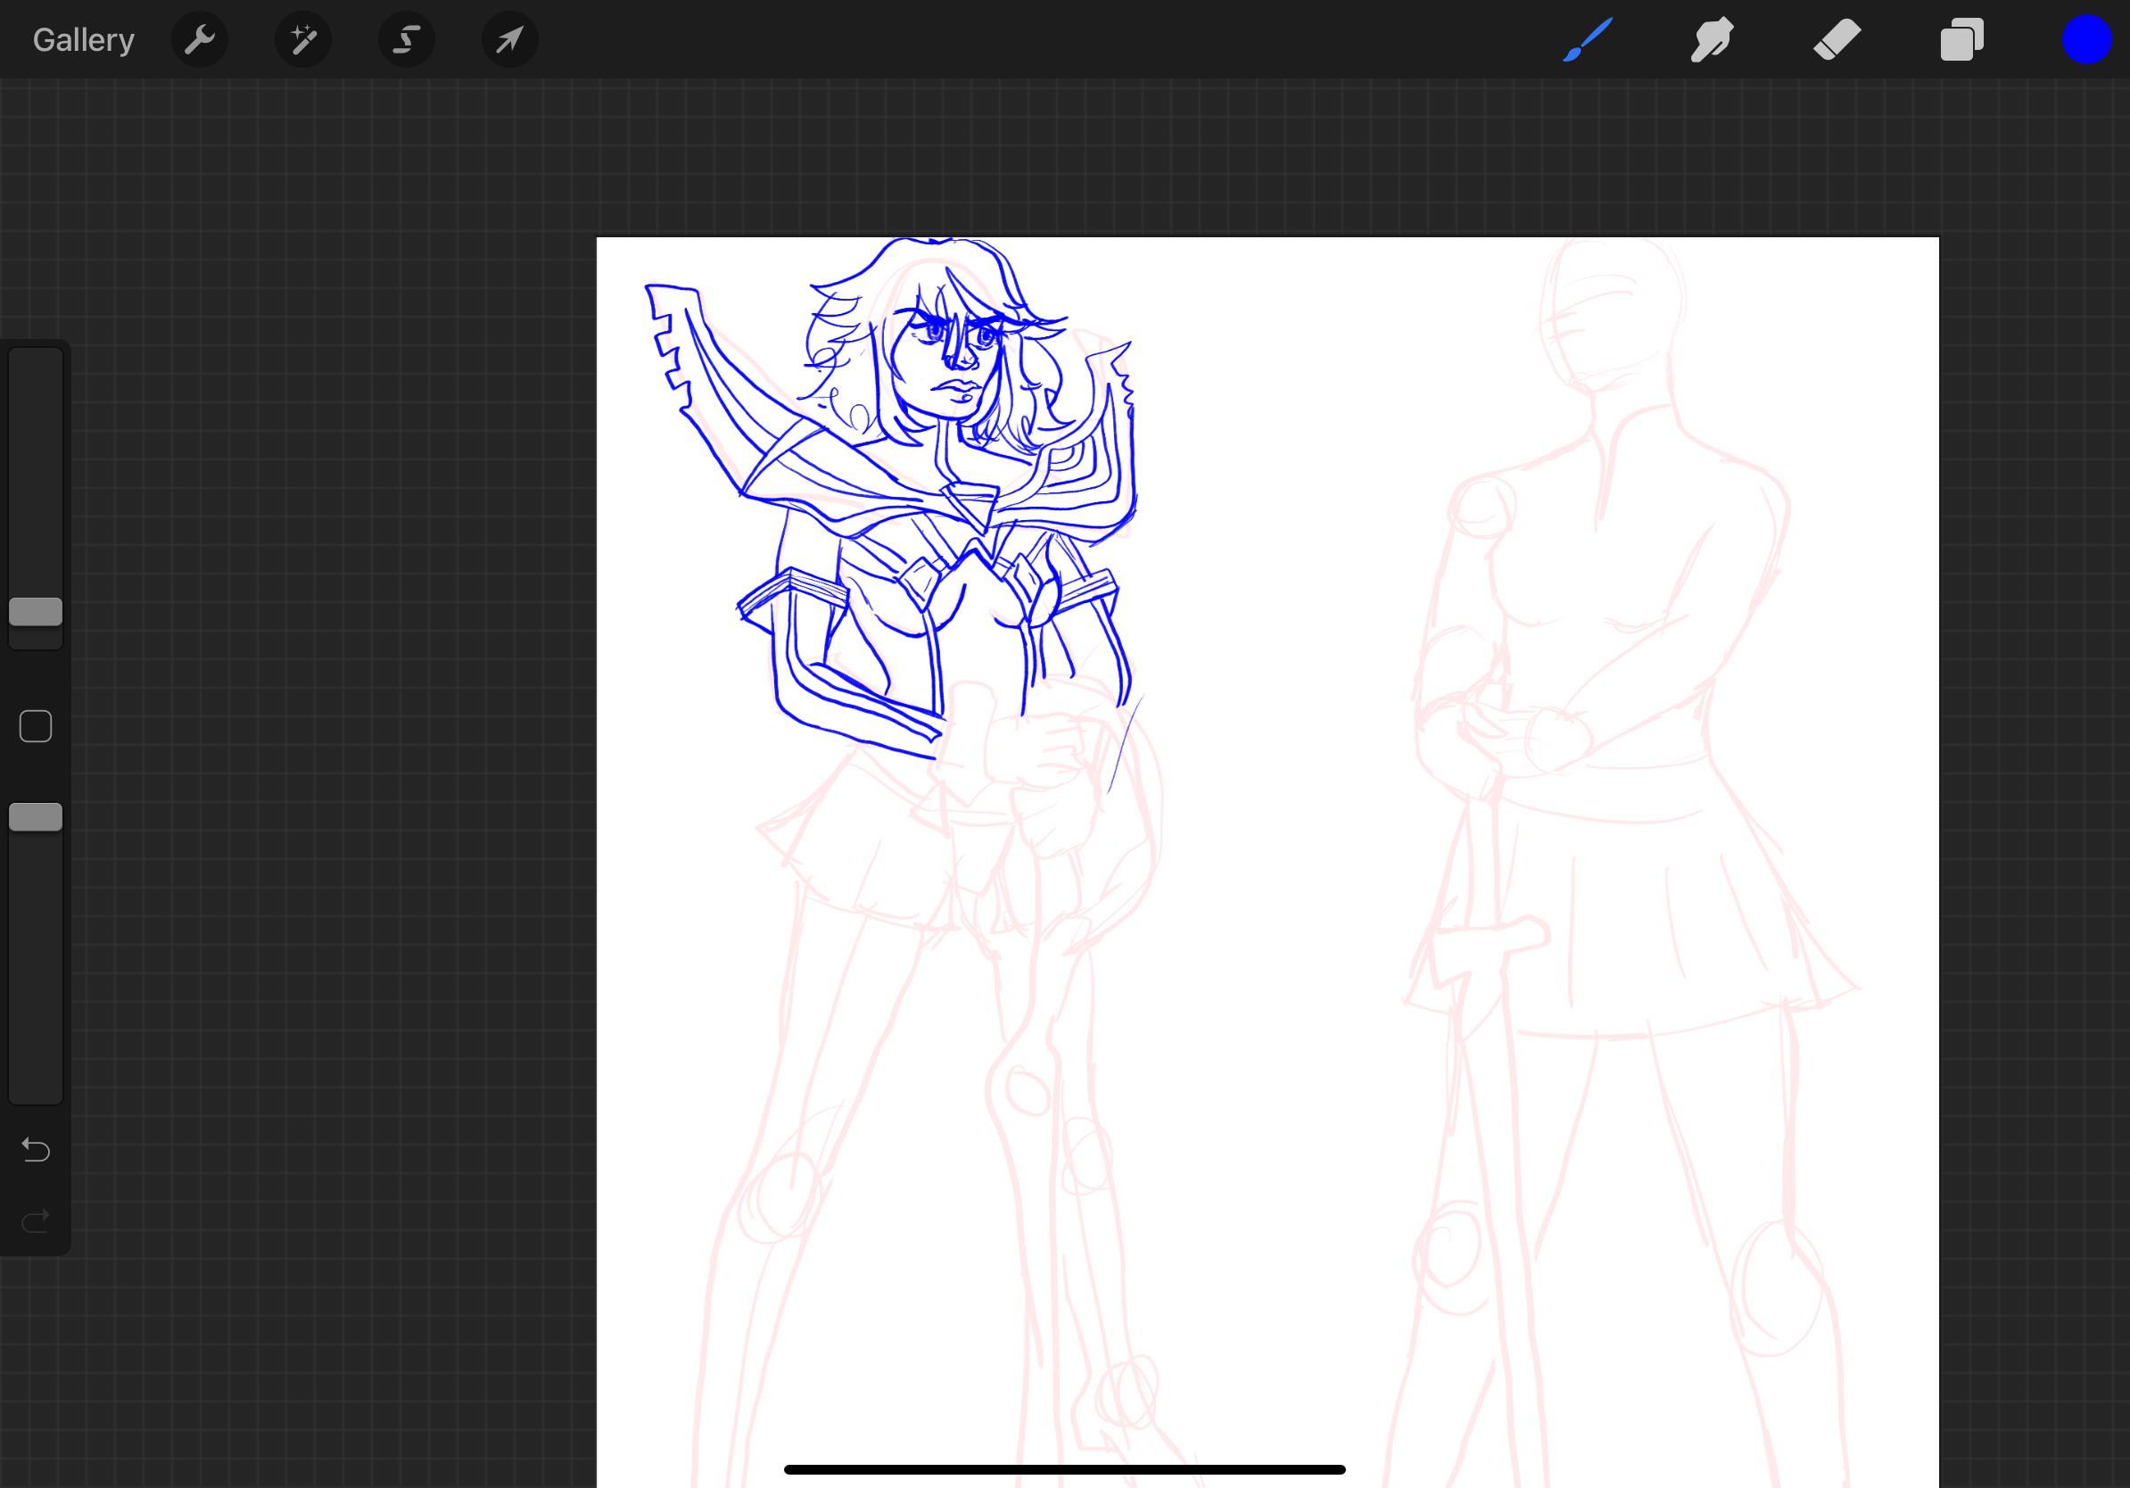Open the Actions menu with the wrench icon

point(200,39)
